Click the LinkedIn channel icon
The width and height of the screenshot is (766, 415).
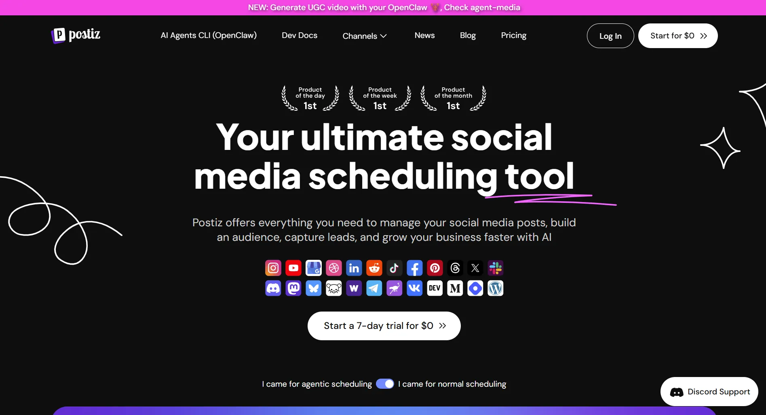pos(354,268)
